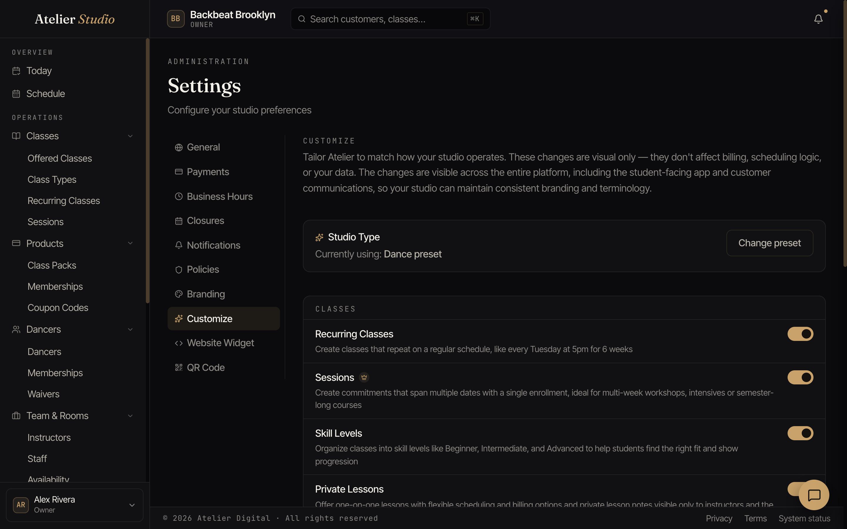Viewport: 847px width, 529px height.
Task: Click the Policies shield icon
Action: click(x=179, y=269)
